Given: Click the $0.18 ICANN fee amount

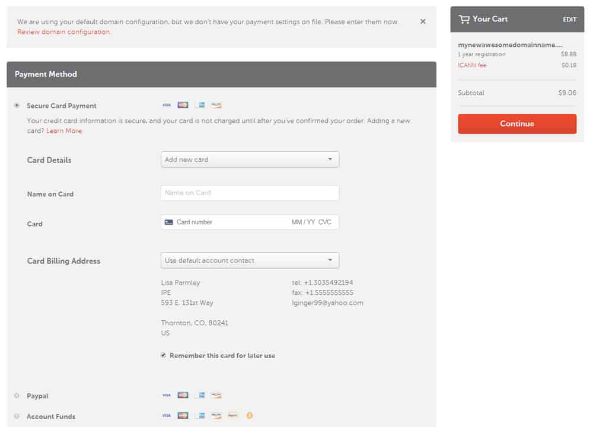Looking at the screenshot, I should click(x=569, y=65).
